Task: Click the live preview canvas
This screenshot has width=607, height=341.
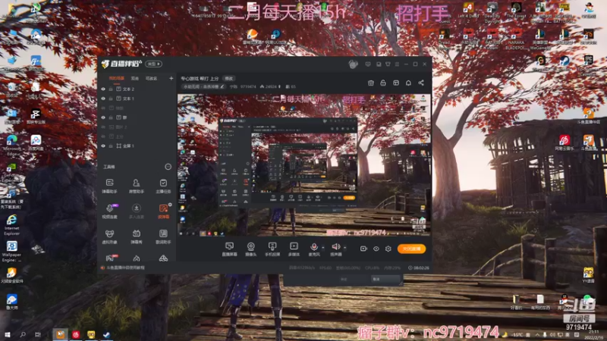Action: 304,165
